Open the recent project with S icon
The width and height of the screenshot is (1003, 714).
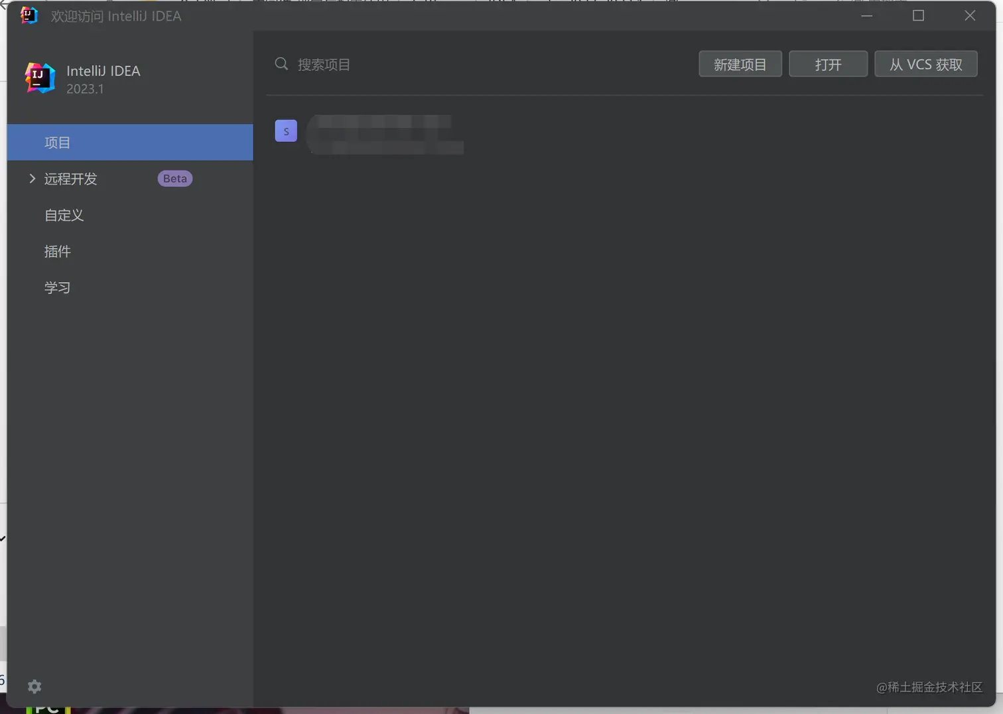286,131
